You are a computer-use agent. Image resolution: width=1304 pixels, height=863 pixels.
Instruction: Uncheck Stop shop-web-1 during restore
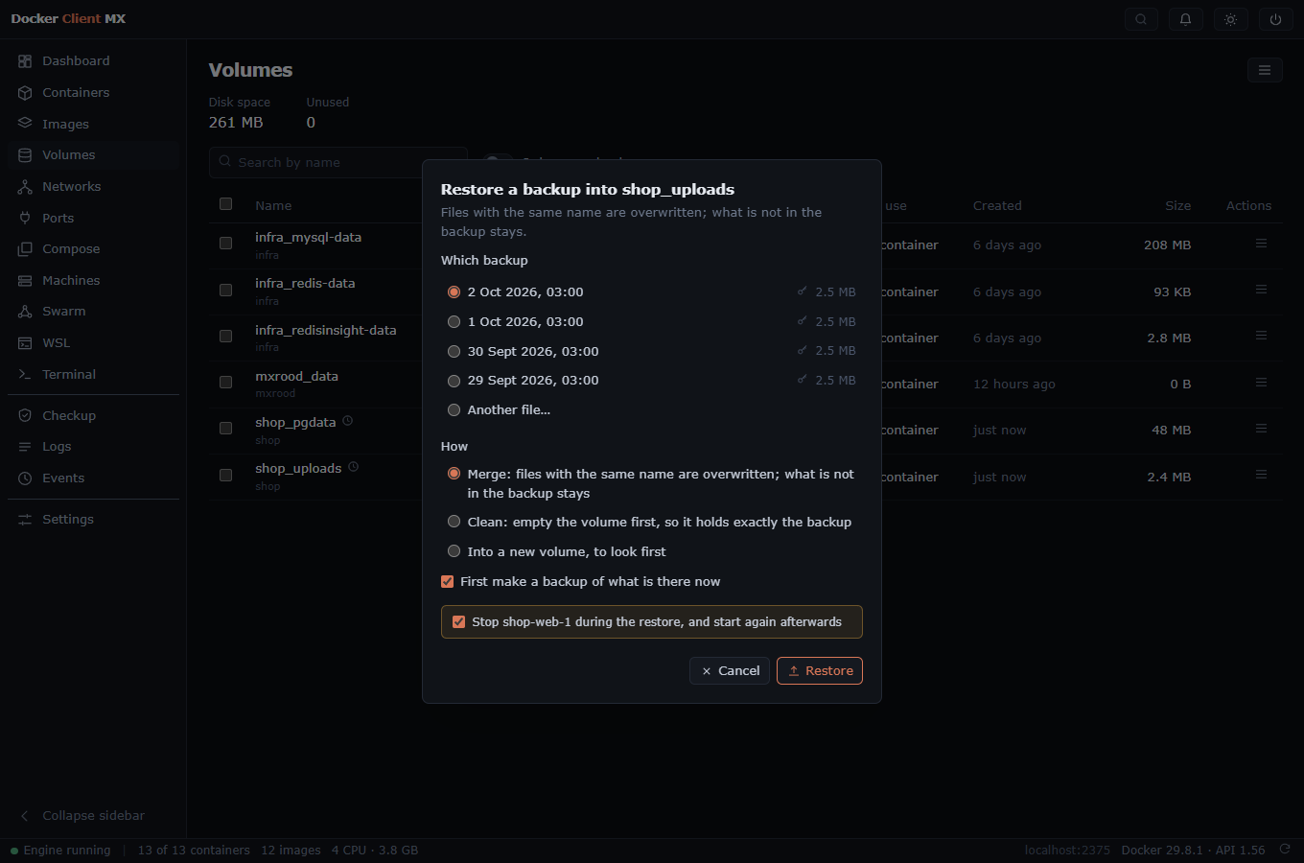click(x=458, y=621)
